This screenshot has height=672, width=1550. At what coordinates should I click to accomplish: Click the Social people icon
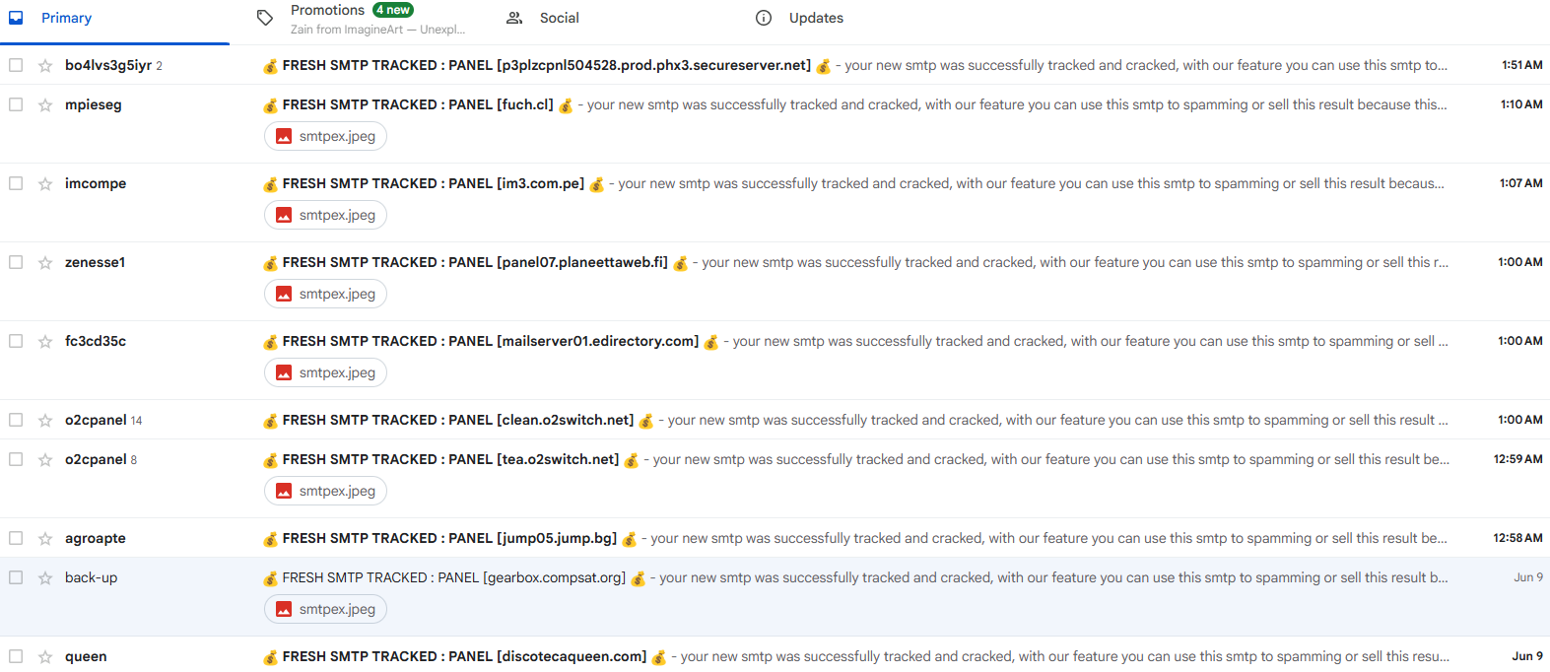coord(514,18)
